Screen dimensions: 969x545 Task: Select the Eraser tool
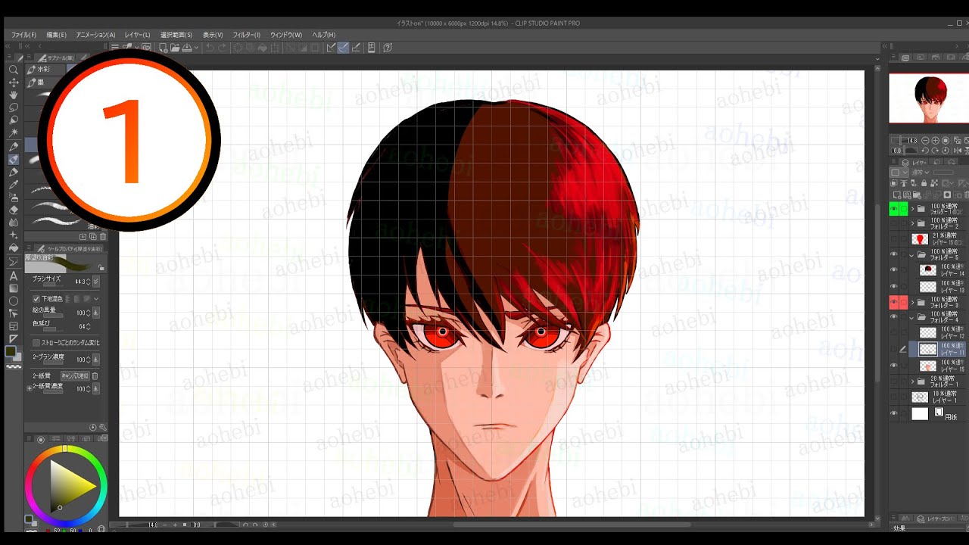pyautogui.click(x=14, y=210)
